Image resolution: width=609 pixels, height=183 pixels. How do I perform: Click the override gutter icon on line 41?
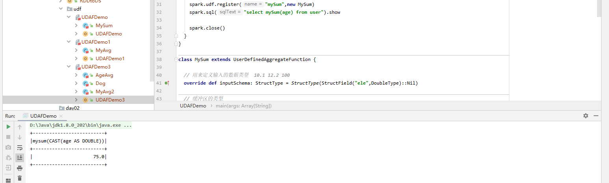pos(167,83)
